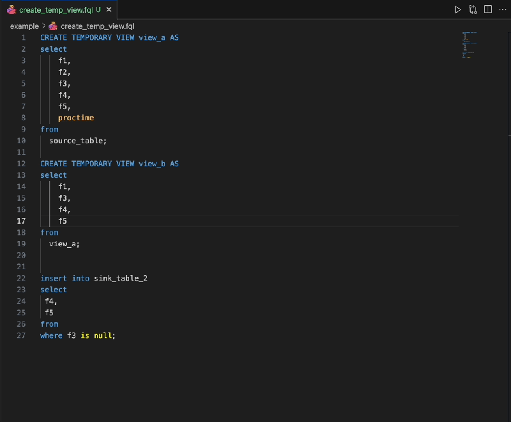
Task: Open the example breadcrumb folder
Action: [x=24, y=26]
